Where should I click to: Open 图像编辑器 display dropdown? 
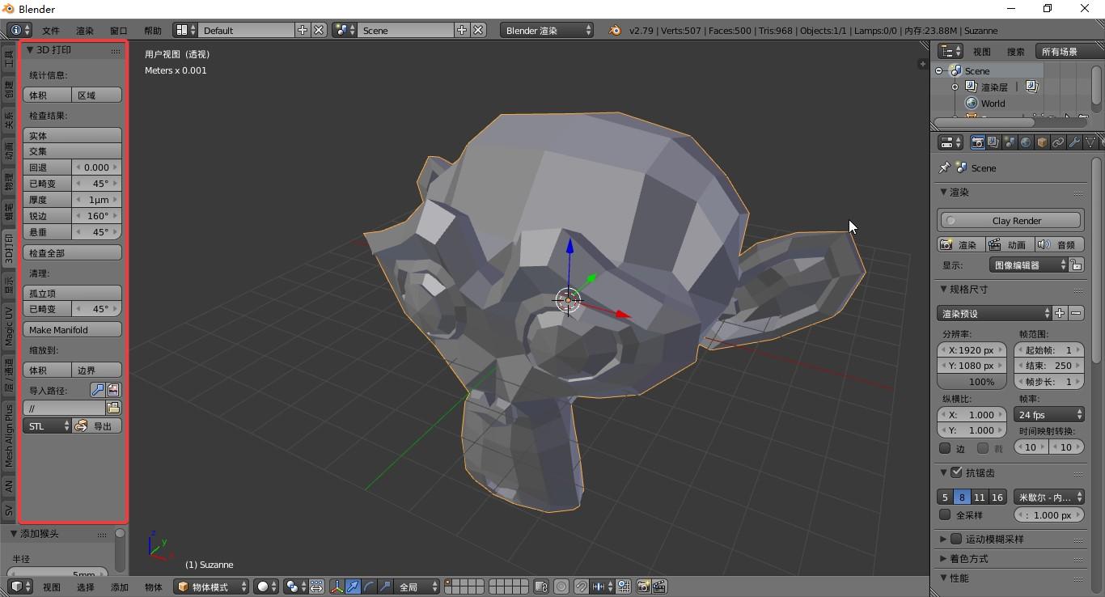tap(1029, 265)
